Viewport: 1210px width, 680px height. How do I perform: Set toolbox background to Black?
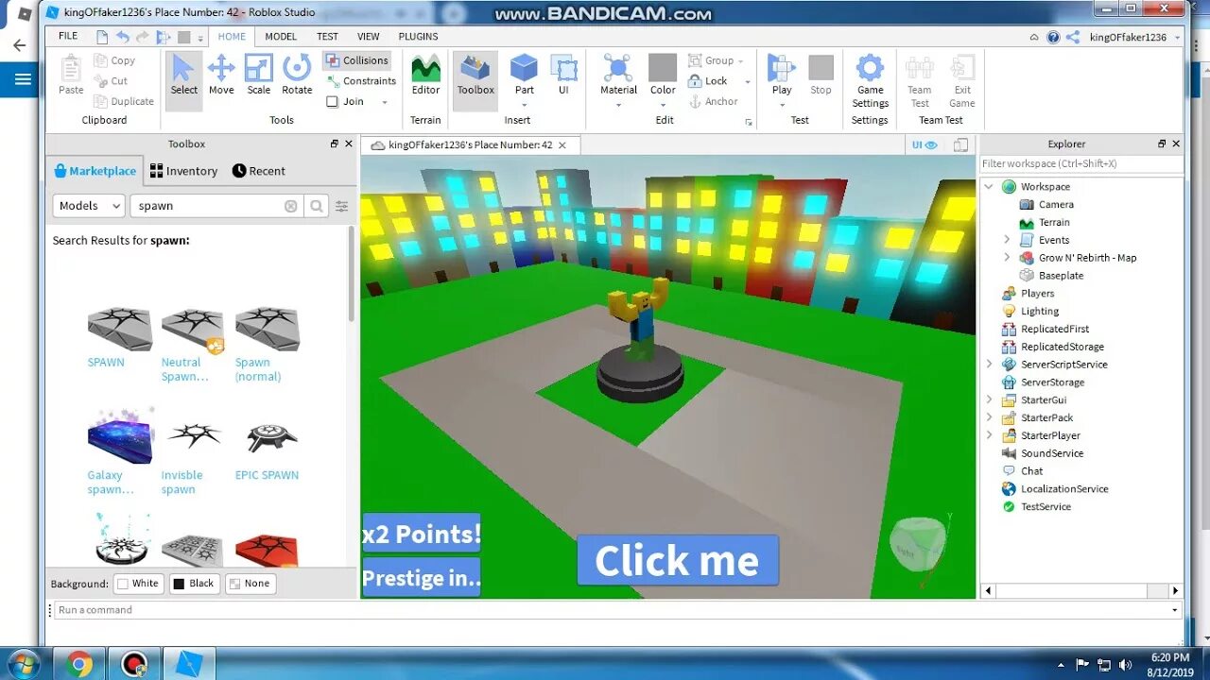[193, 584]
